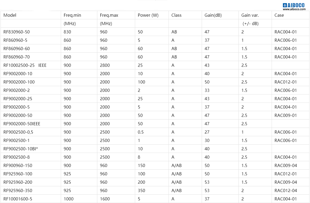
Task: Click the AIBOCO logo icon
Action: click(285, 5)
